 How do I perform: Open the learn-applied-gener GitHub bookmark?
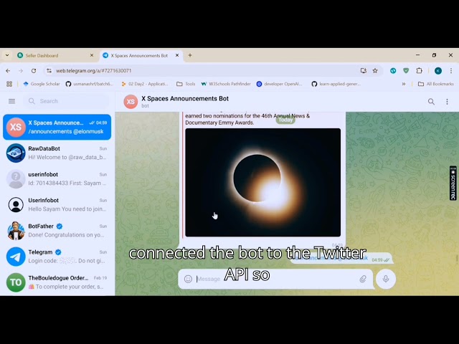click(336, 84)
